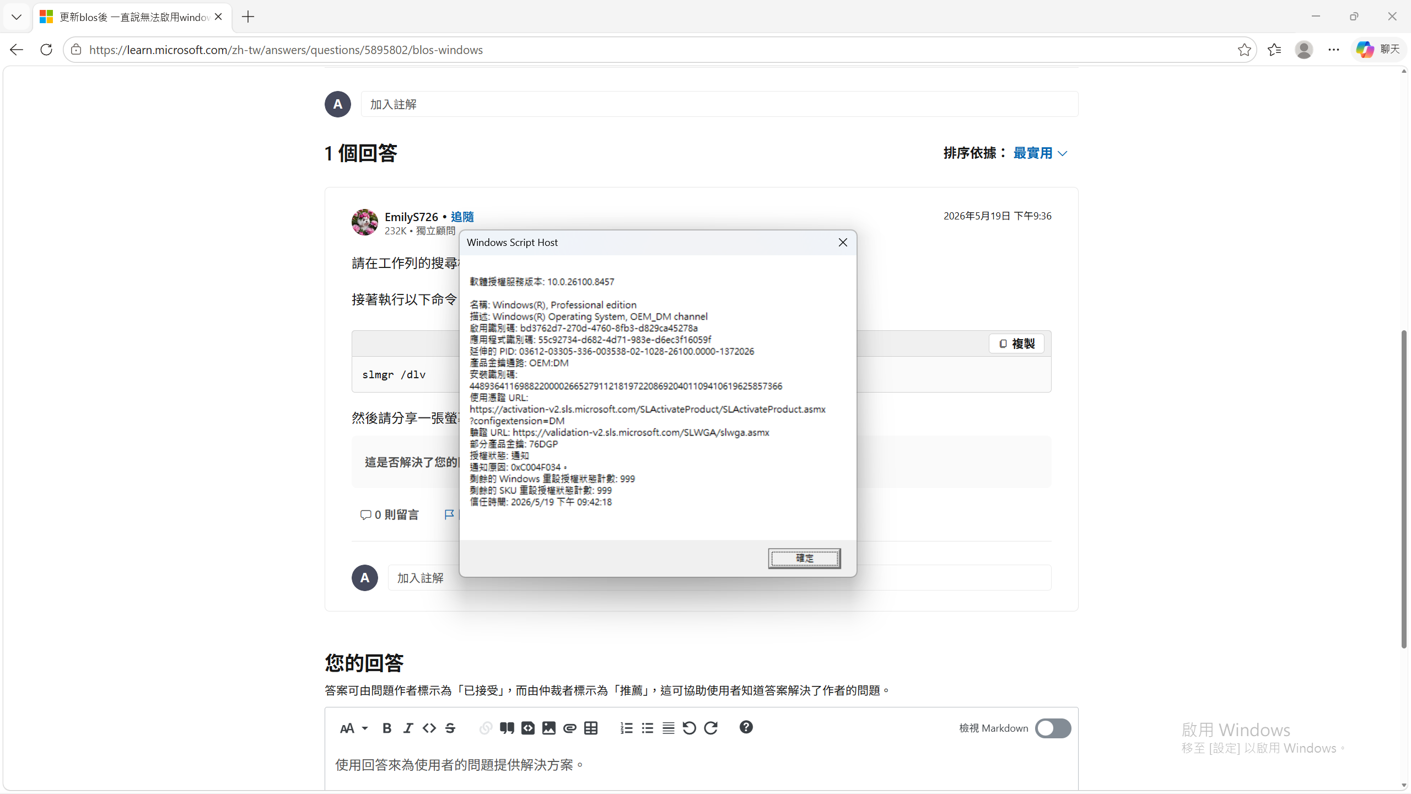Open Copilot chat (聊天)
This screenshot has height=794, width=1411.
[1378, 50]
